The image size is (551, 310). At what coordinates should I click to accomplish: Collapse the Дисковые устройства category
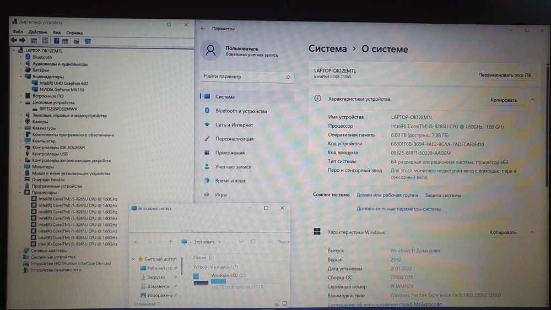tap(20, 102)
